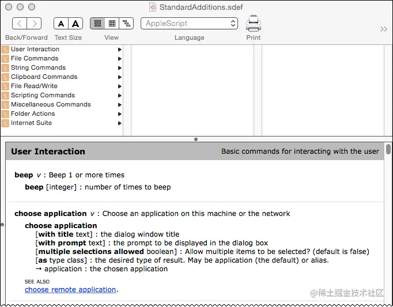393x307 pixels.
Task: Print the dictionary with the printer icon
Action: (x=254, y=23)
